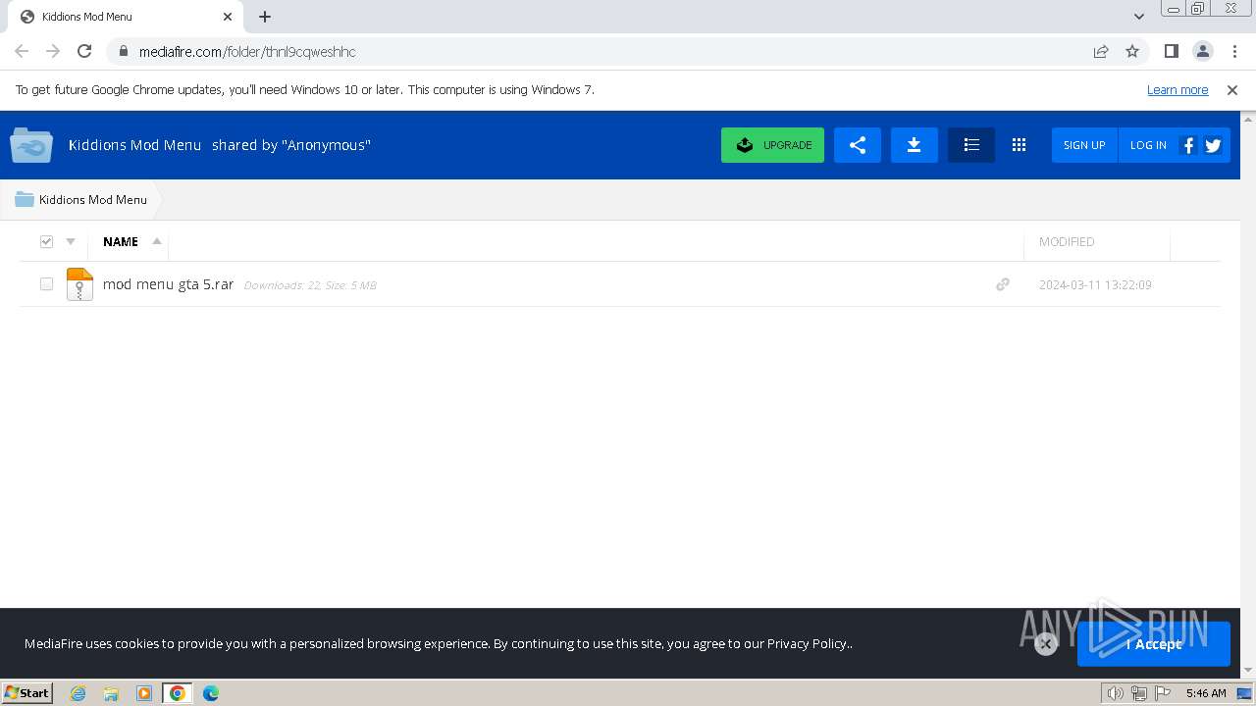Click the breadcrumb folder icon
This screenshot has height=706, width=1256.
point(25,199)
